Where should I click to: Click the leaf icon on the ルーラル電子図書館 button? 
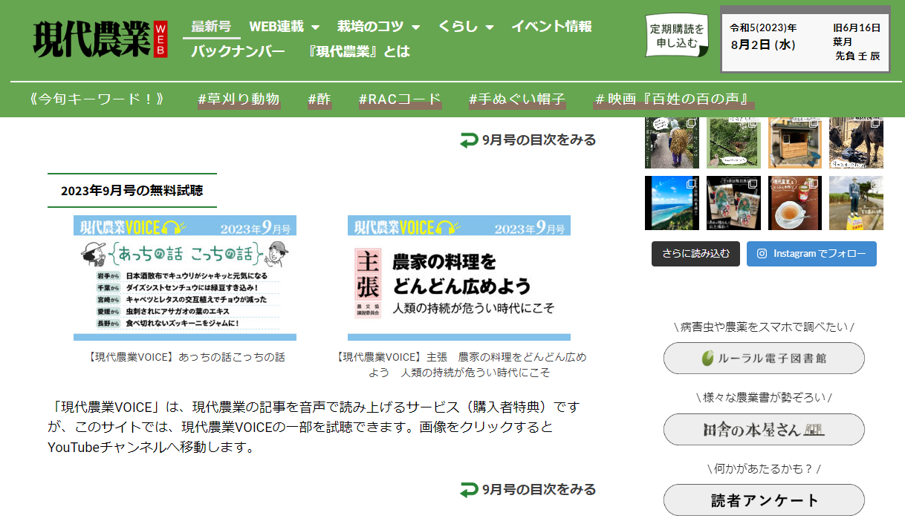(x=707, y=358)
